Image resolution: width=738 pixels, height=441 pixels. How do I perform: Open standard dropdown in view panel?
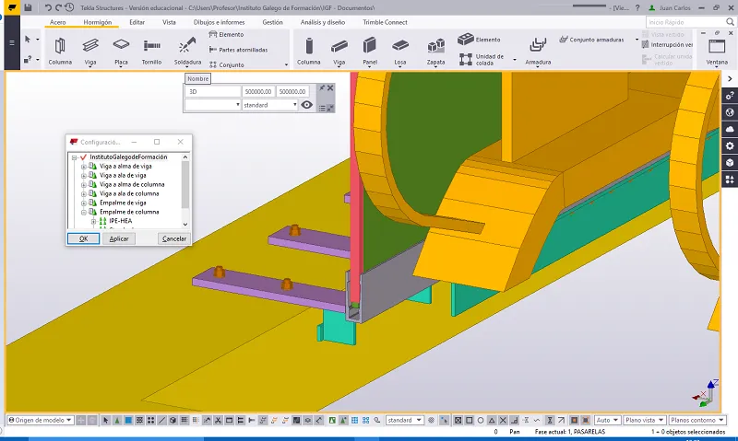(x=270, y=105)
